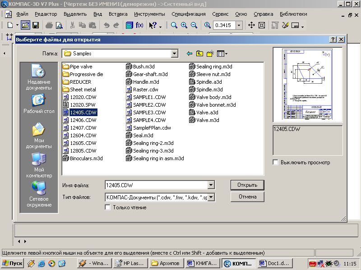Open the Редактор menu
The image size is (361, 270).
46,14
